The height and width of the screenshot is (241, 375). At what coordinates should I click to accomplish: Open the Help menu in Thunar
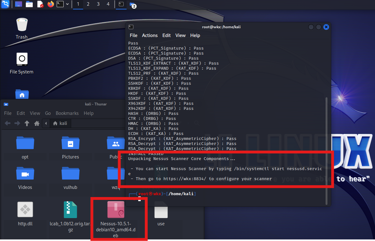pyautogui.click(x=88, y=113)
